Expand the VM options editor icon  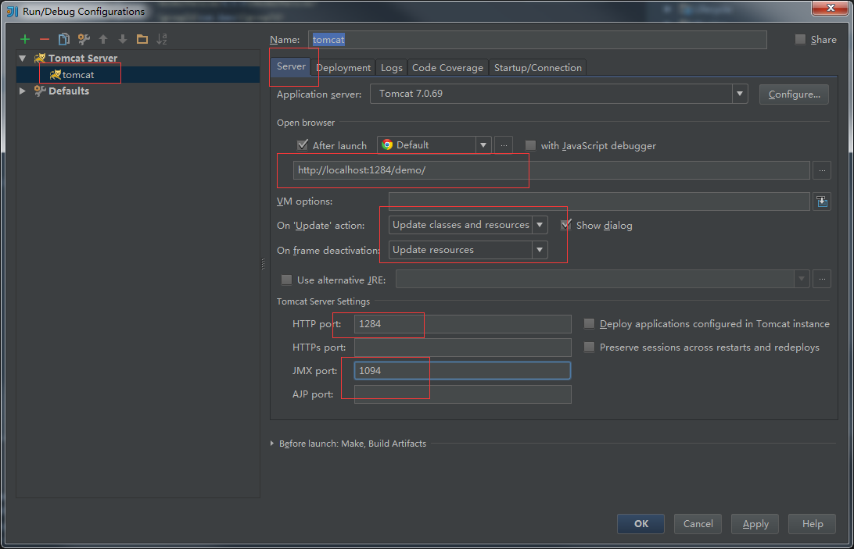(822, 201)
